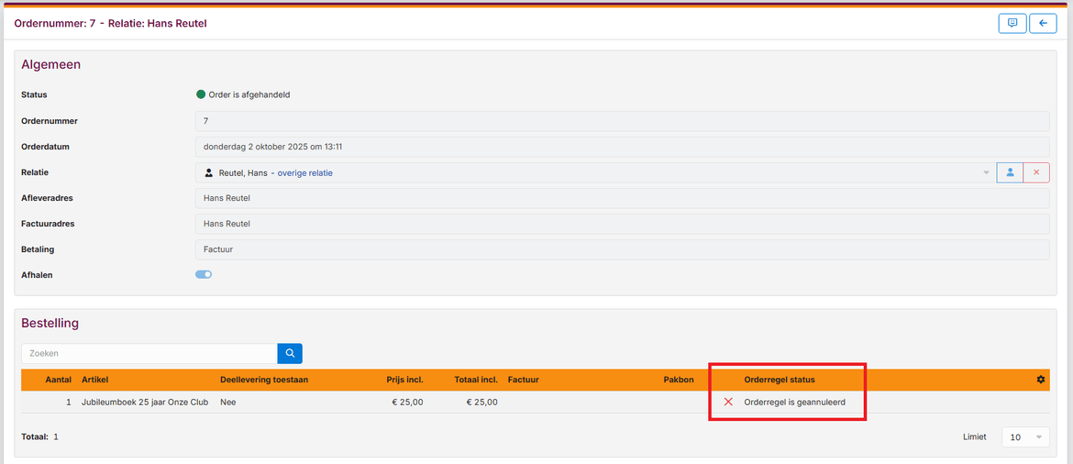Click the back arrow button

coord(1043,24)
